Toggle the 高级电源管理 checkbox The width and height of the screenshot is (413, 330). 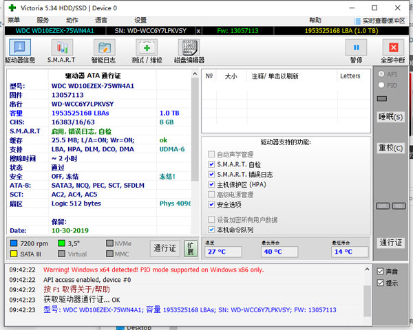pos(211,195)
